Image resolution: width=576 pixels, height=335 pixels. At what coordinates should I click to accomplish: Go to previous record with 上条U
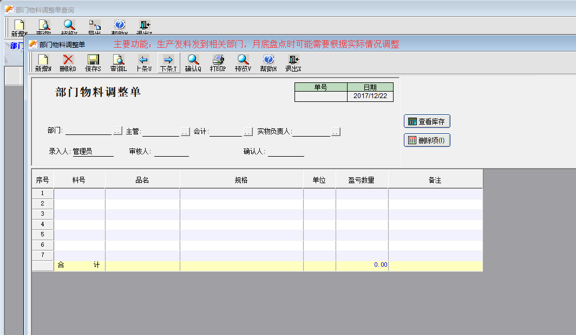[x=143, y=63]
